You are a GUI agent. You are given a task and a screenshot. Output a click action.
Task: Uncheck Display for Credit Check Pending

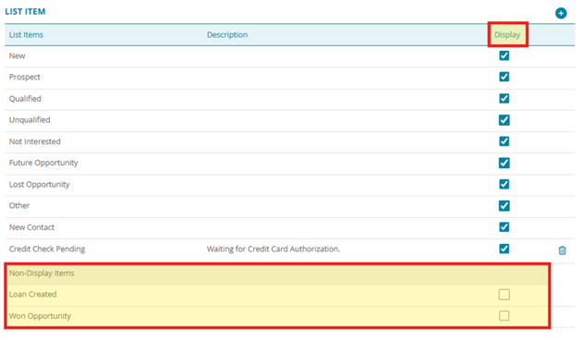pyautogui.click(x=504, y=249)
